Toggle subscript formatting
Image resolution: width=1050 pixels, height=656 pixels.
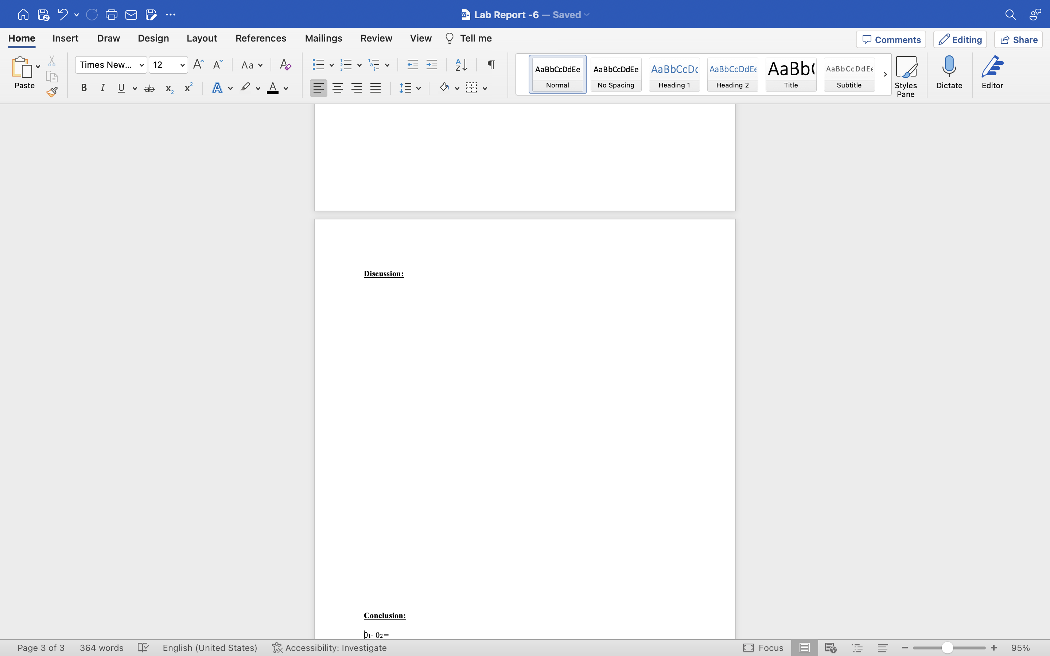click(168, 88)
